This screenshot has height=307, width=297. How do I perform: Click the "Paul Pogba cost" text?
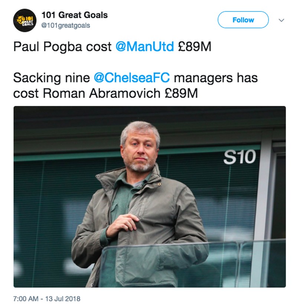(62, 48)
